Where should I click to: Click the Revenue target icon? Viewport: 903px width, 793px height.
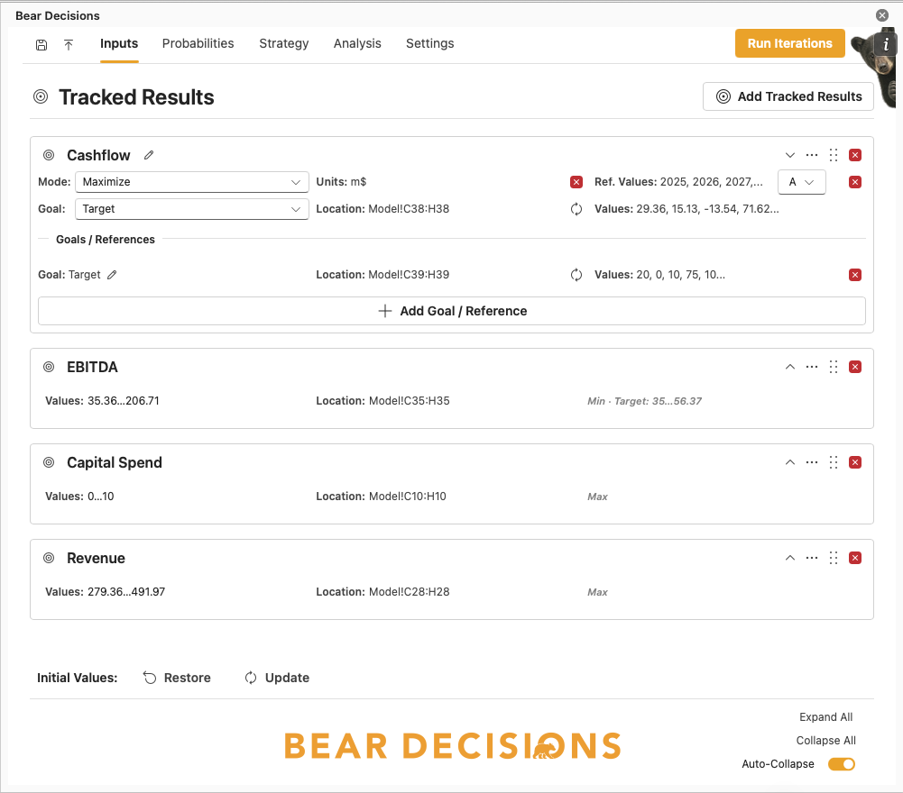pyautogui.click(x=49, y=558)
